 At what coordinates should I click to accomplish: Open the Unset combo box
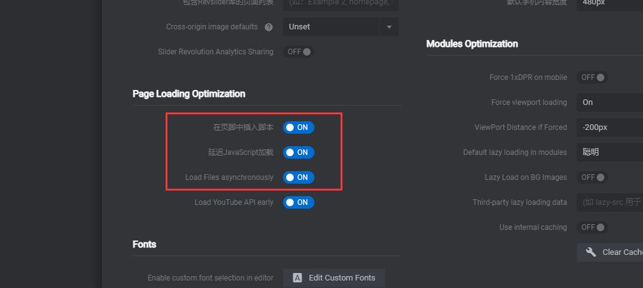pyautogui.click(x=341, y=27)
